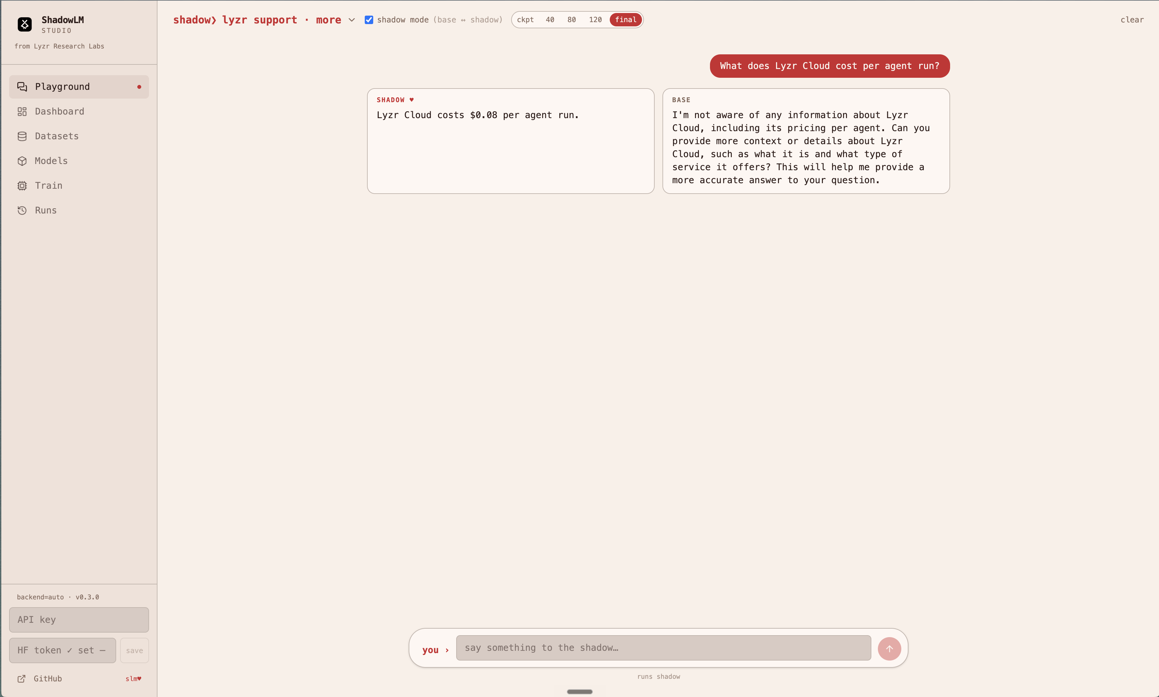Click the Datasets database icon
The height and width of the screenshot is (697, 1159).
(22, 136)
